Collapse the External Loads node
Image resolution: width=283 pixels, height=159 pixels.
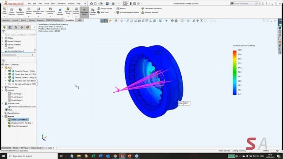point(3,103)
